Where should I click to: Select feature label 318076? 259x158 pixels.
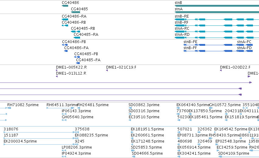pyautogui.click(x=11, y=129)
